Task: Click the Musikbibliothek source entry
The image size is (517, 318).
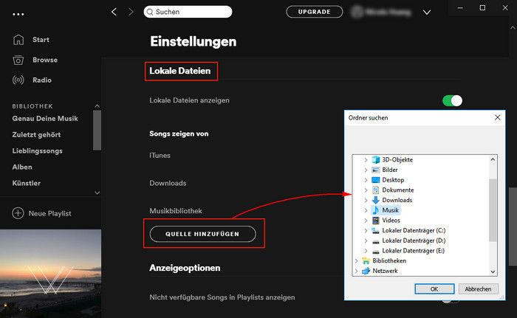Action: click(176, 211)
